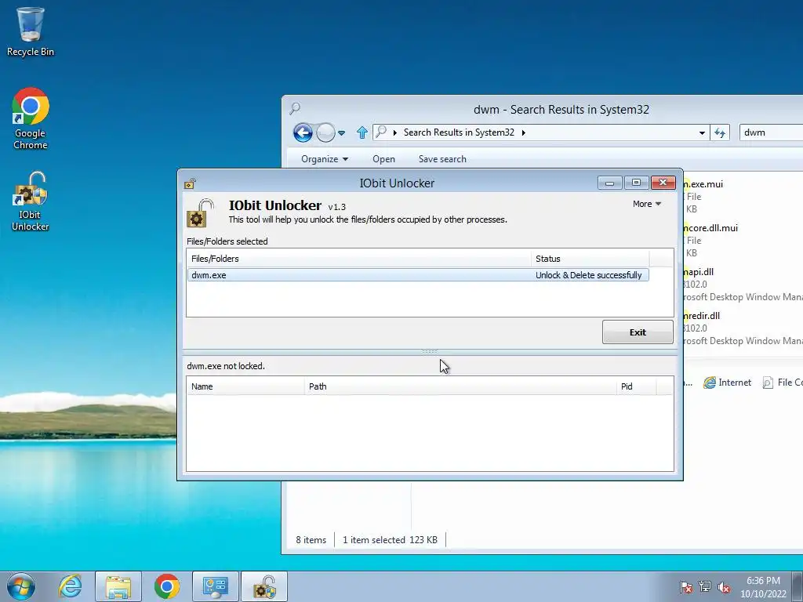Open File Explorer from taskbar
This screenshot has width=803, height=602.
click(x=118, y=586)
